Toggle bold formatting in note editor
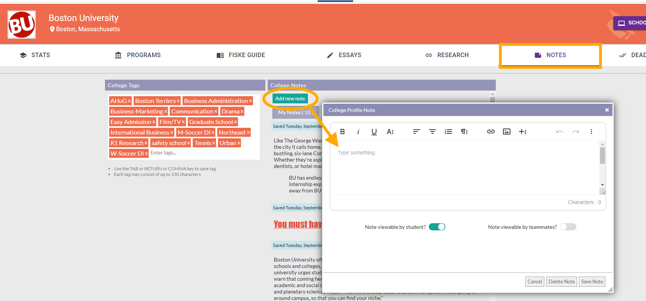Viewport: 646px width, 301px height. 343,132
